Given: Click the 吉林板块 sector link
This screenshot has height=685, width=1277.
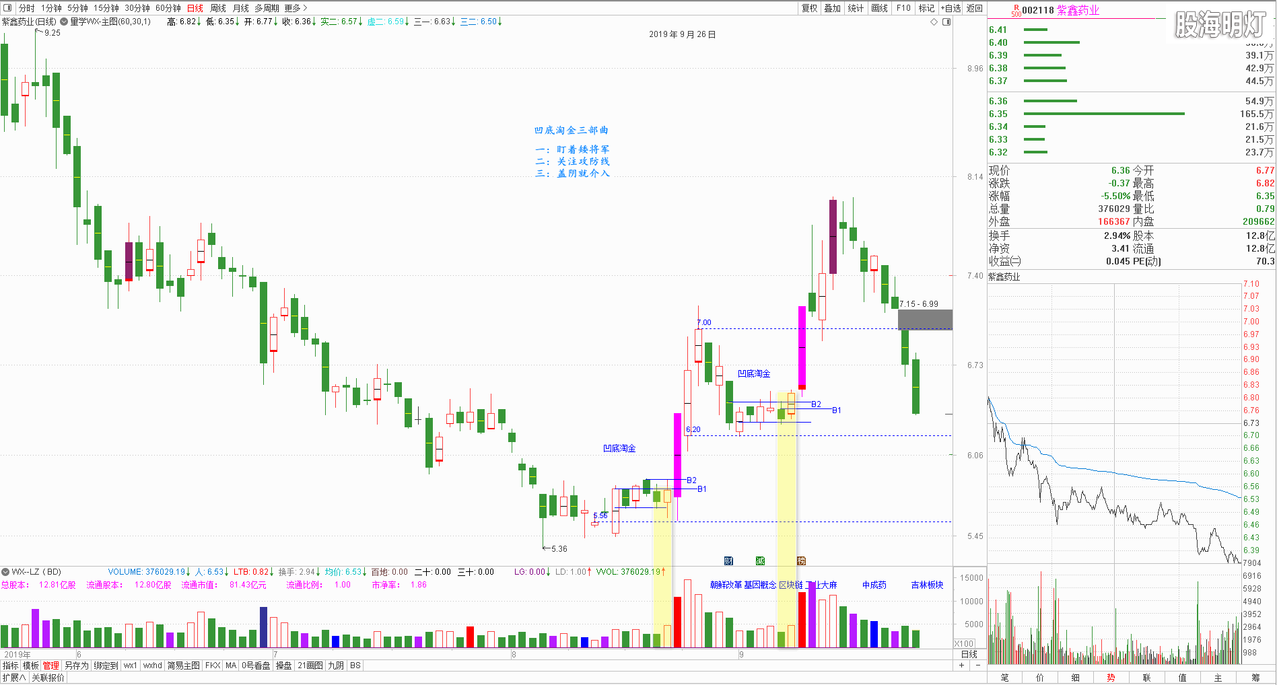Looking at the screenshot, I should [927, 585].
